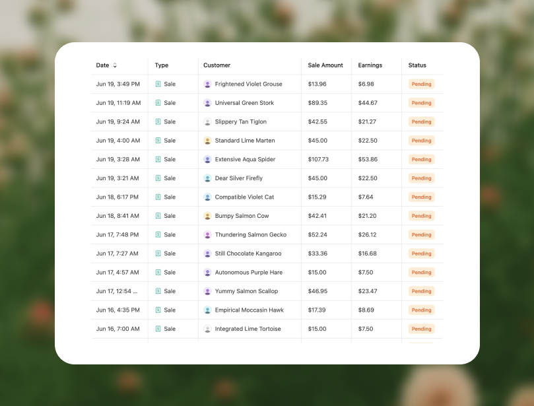Screen dimensions: 534x406
Task: Select the $16.68 earnings value
Action: pyautogui.click(x=368, y=254)
